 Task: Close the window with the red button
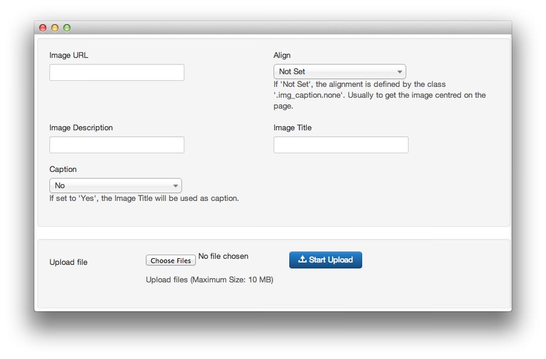(43, 28)
